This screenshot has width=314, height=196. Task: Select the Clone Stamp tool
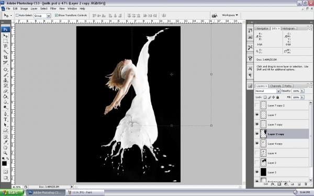click(5, 80)
